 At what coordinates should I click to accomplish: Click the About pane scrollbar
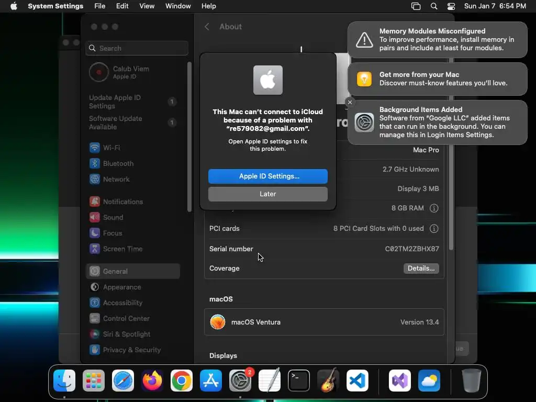[451, 197]
